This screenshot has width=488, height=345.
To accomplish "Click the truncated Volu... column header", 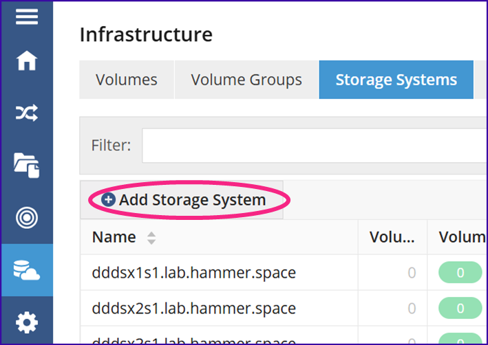I will [x=392, y=237].
